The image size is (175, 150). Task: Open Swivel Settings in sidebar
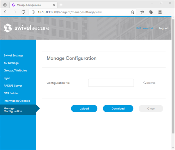tap(13, 56)
